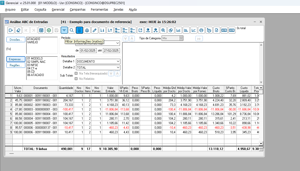Click the printer icon in toolbar
The image size is (300, 171).
tap(201, 30)
